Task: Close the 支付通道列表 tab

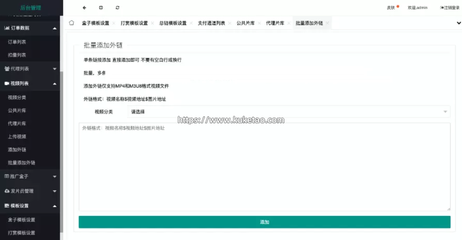Action: point(229,23)
